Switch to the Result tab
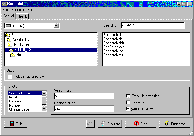The image size is (194, 136). (22, 16)
